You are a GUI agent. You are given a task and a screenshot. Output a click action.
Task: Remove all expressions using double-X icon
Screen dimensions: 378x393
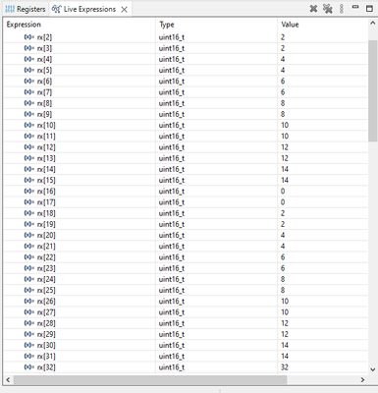tap(327, 9)
